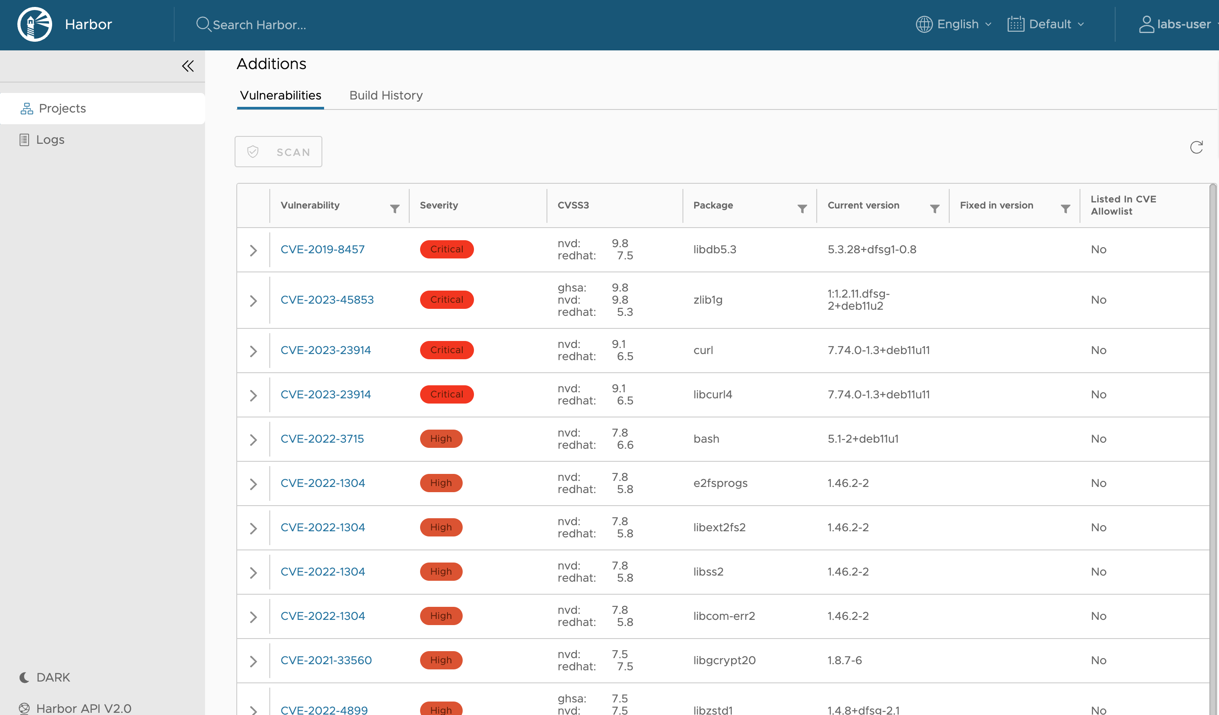Viewport: 1219px width, 715px height.
Task: Collapse the sidebar with double-chevron icon
Action: (x=188, y=66)
